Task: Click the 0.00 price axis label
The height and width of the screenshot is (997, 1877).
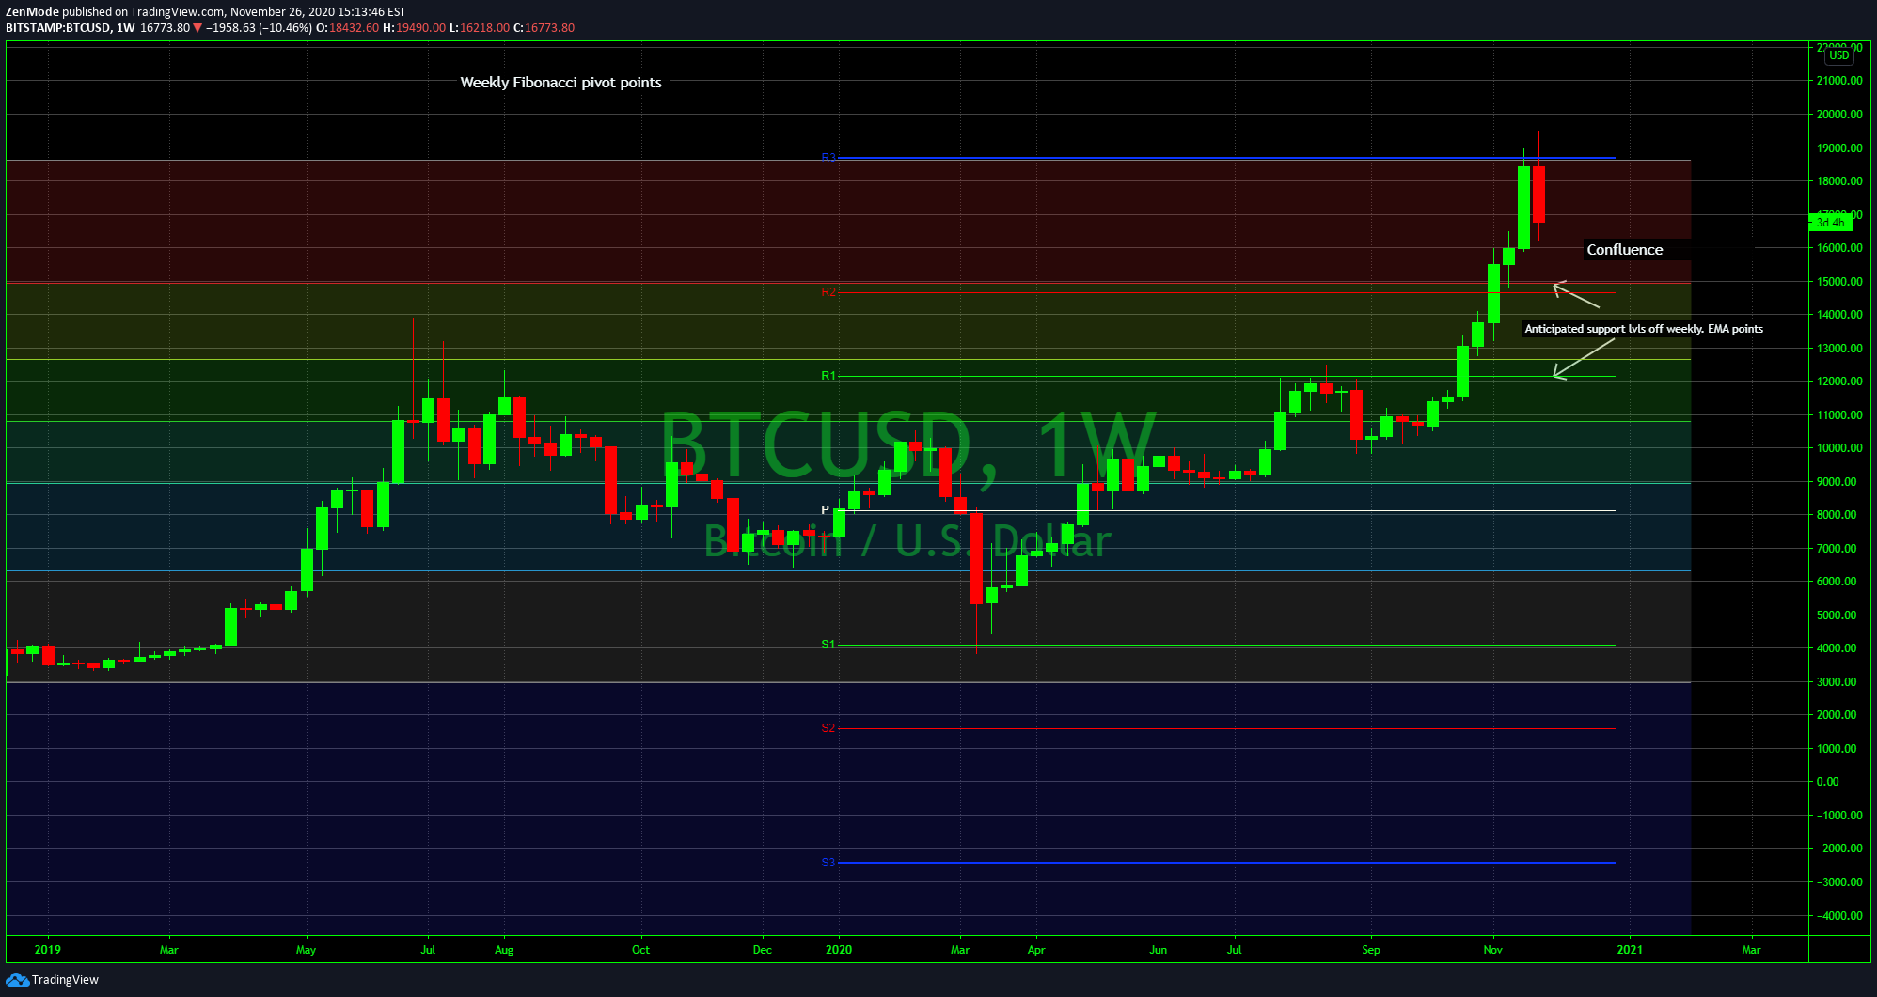Action: pyautogui.click(x=1828, y=782)
